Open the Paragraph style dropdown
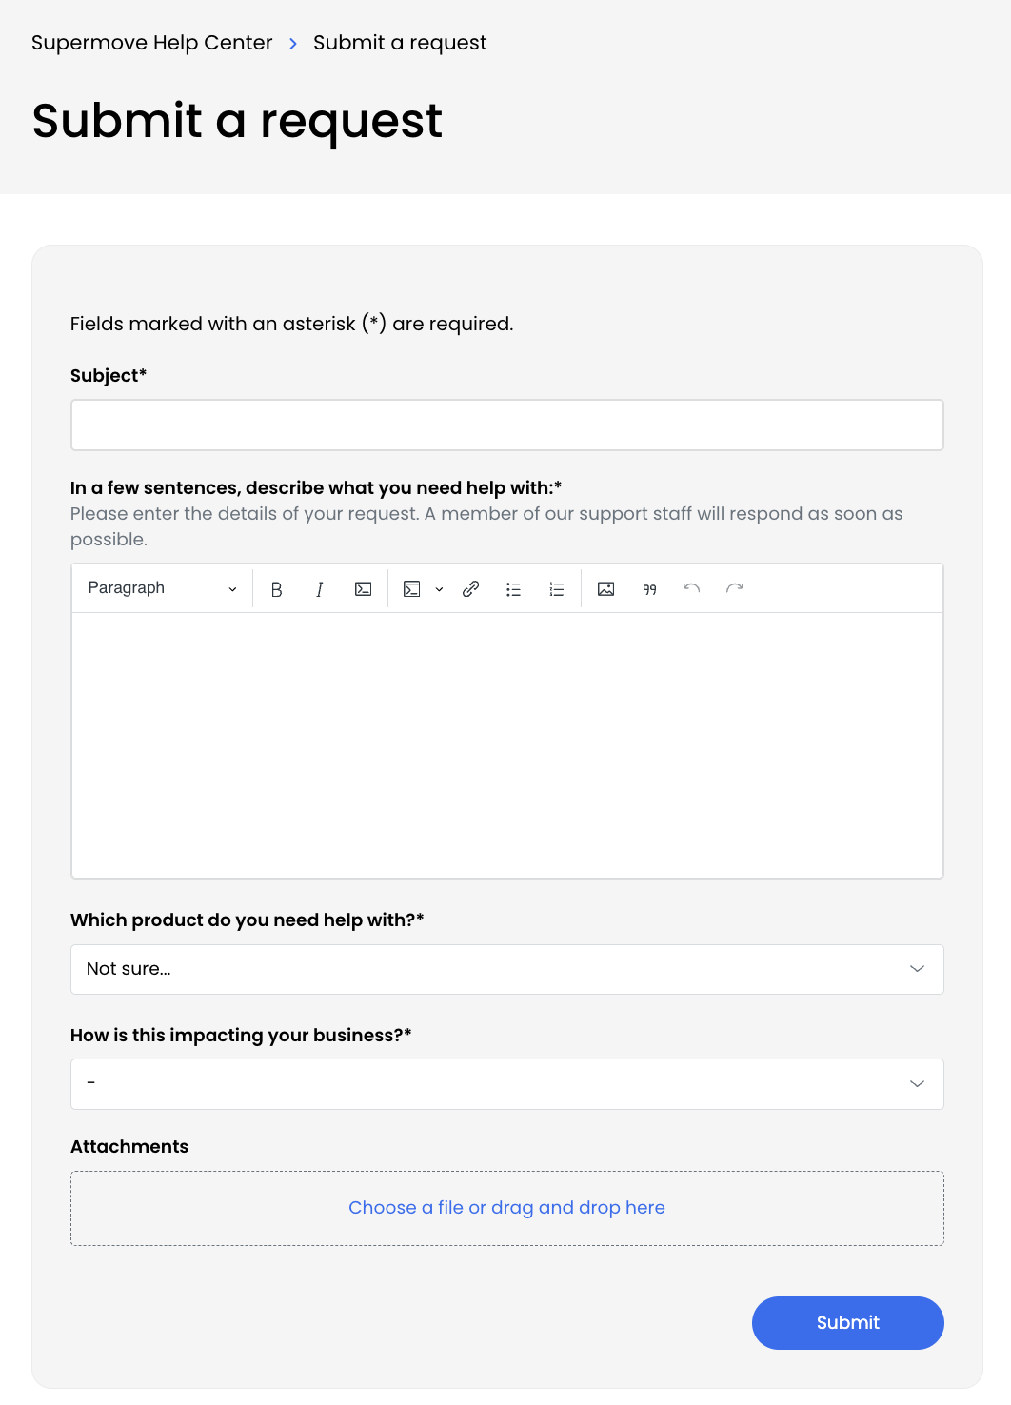The image size is (1011, 1405). tap(162, 588)
